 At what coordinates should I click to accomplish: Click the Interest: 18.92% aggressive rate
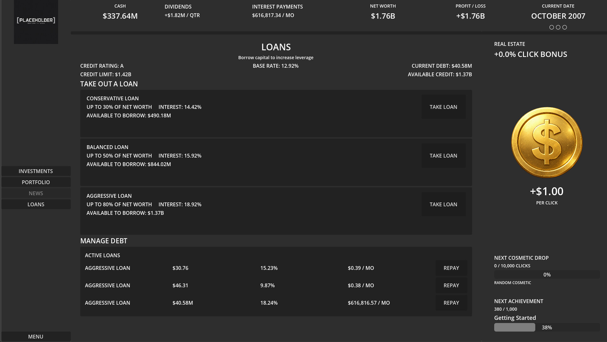point(180,204)
